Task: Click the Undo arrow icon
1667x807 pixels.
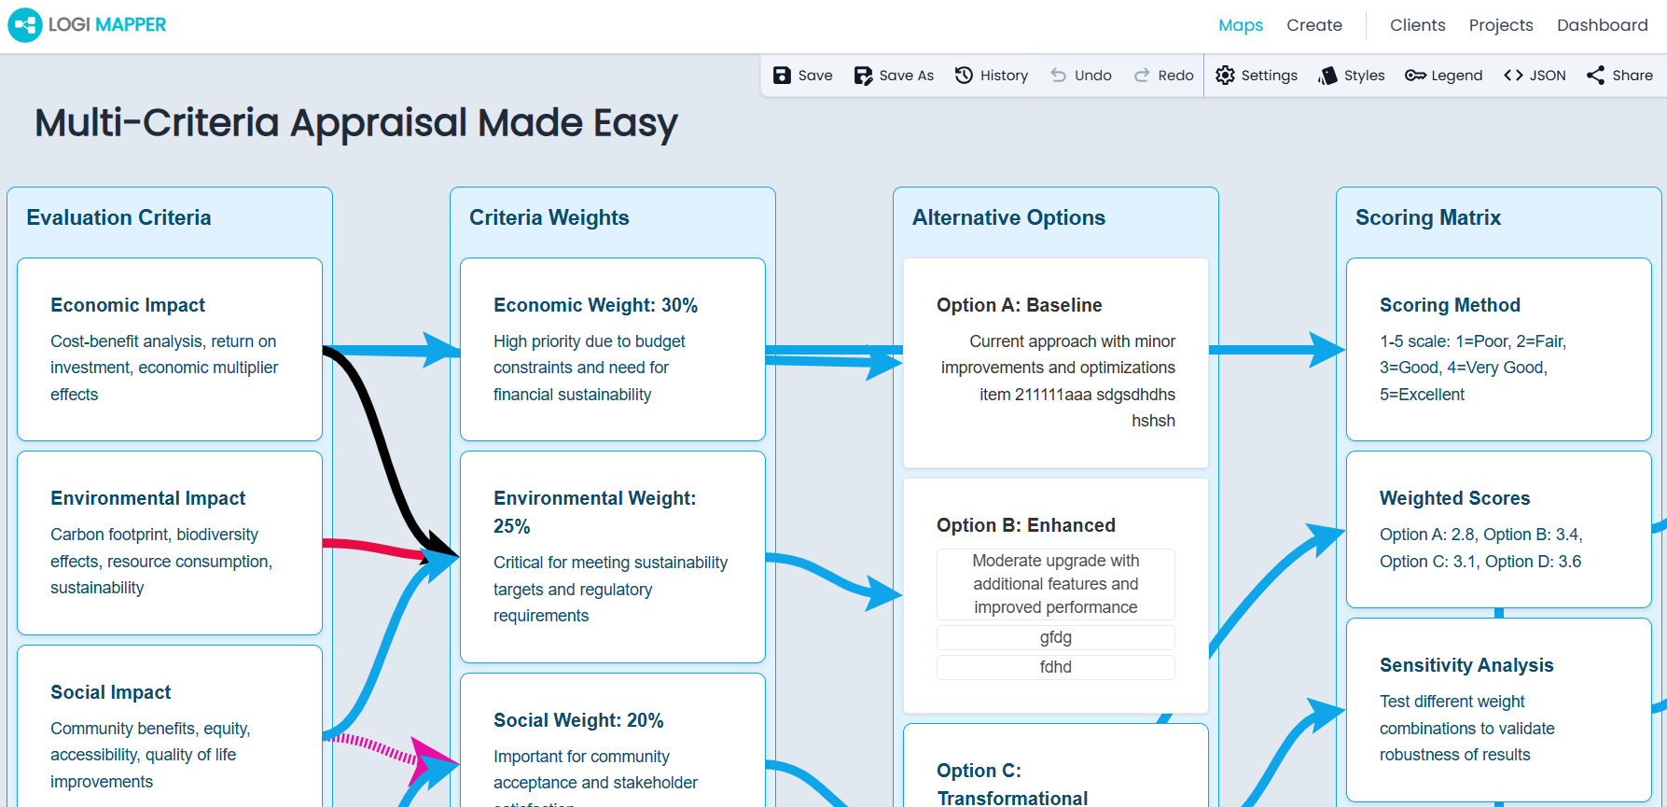Action: [x=1059, y=76]
